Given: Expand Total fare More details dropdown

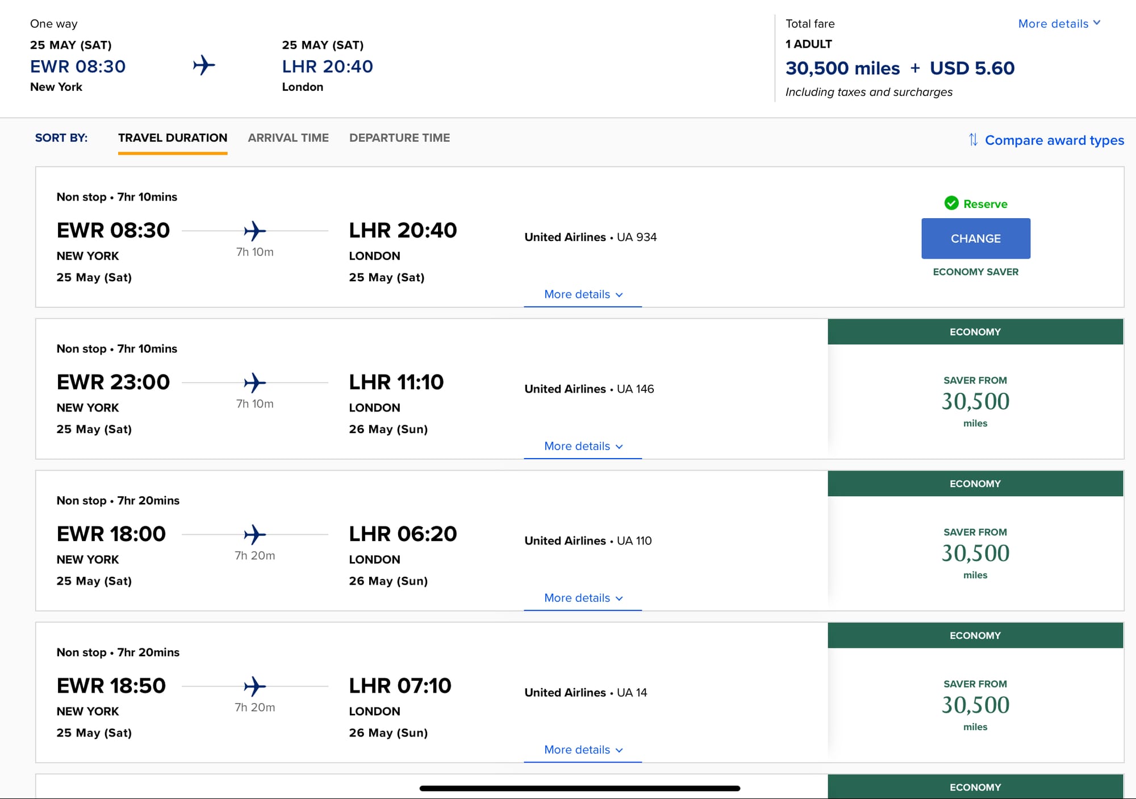Looking at the screenshot, I should click(1059, 24).
